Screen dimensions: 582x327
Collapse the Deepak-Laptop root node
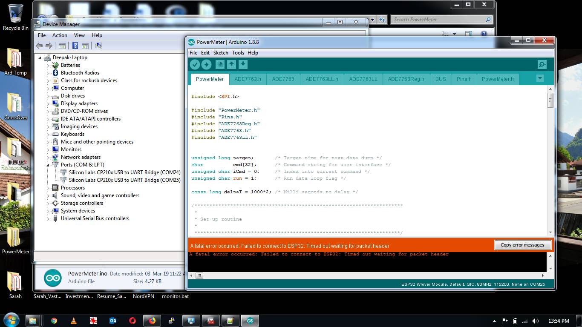(x=40, y=57)
